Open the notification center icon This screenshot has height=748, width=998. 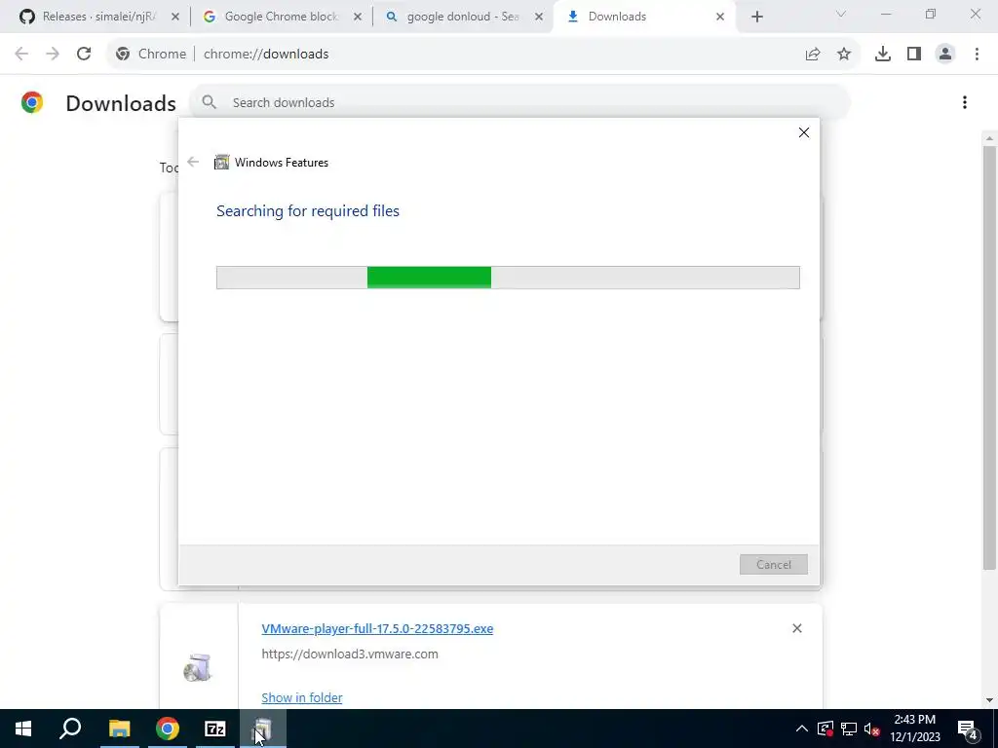(968, 729)
